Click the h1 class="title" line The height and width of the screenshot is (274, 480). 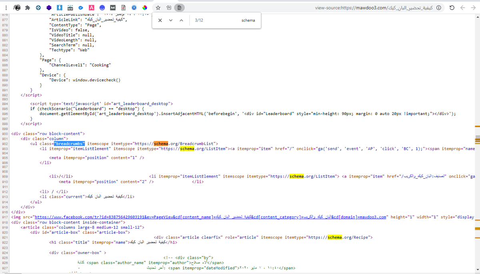click(113, 243)
